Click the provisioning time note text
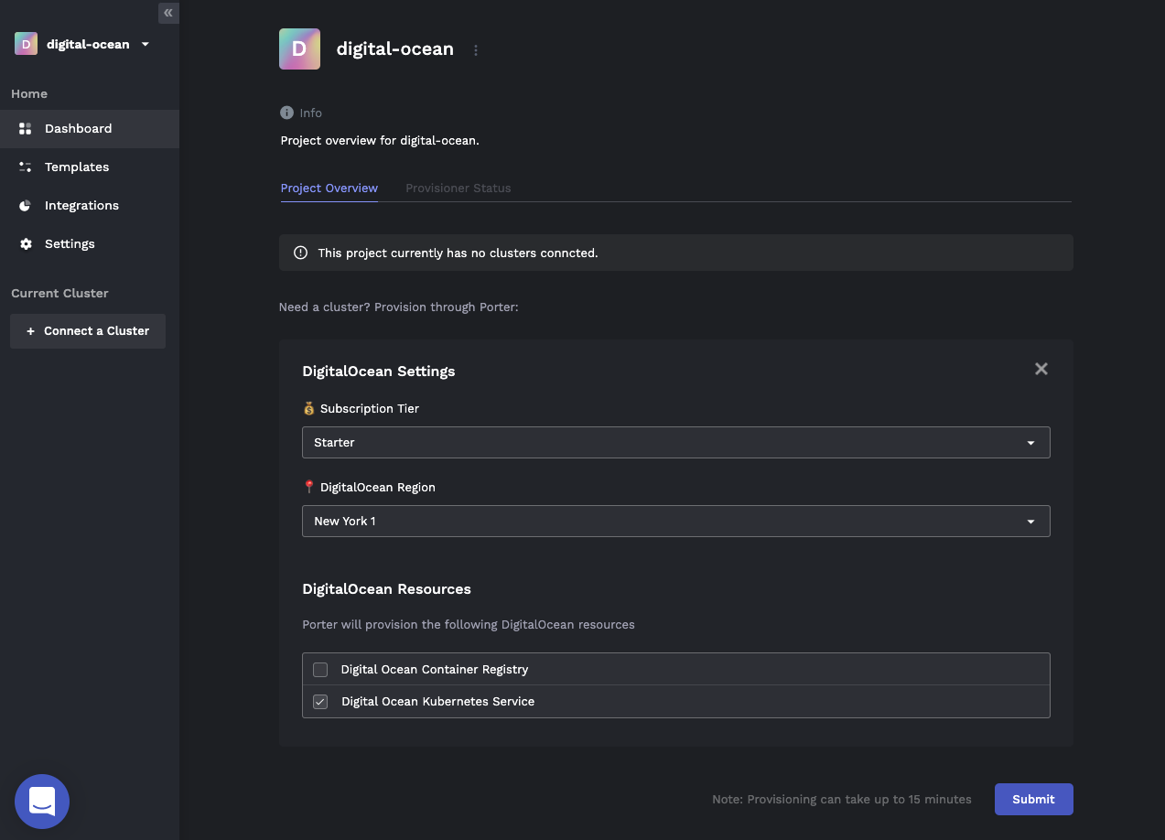The width and height of the screenshot is (1165, 840). tap(842, 800)
